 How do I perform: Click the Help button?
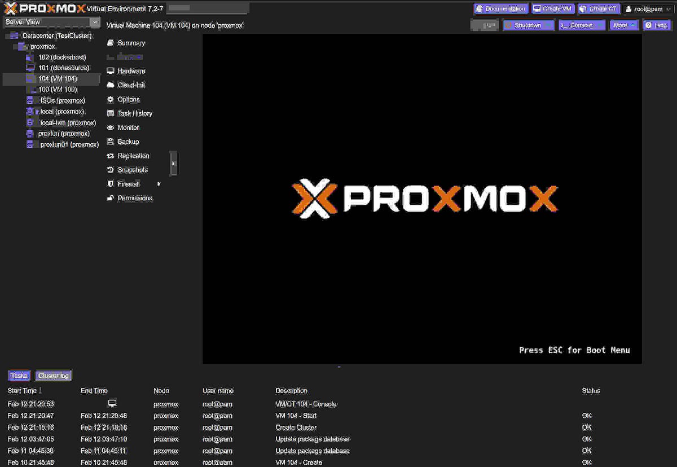[656, 24]
